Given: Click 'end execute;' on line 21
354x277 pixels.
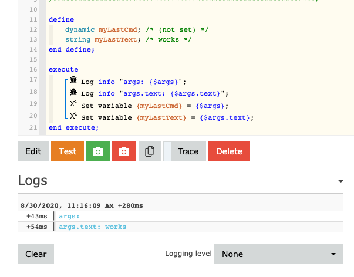Looking at the screenshot, I should pyautogui.click(x=73, y=127).
